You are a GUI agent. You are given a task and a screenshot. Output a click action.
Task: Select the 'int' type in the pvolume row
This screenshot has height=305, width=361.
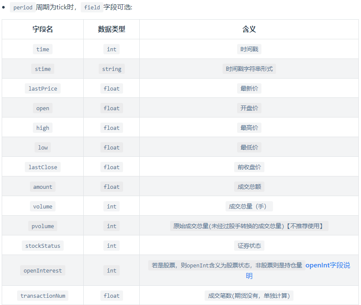click(x=112, y=226)
